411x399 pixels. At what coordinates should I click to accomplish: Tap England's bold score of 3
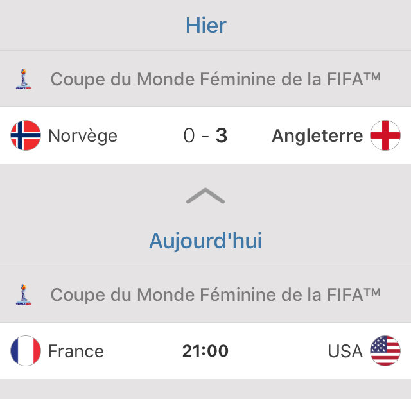222,136
